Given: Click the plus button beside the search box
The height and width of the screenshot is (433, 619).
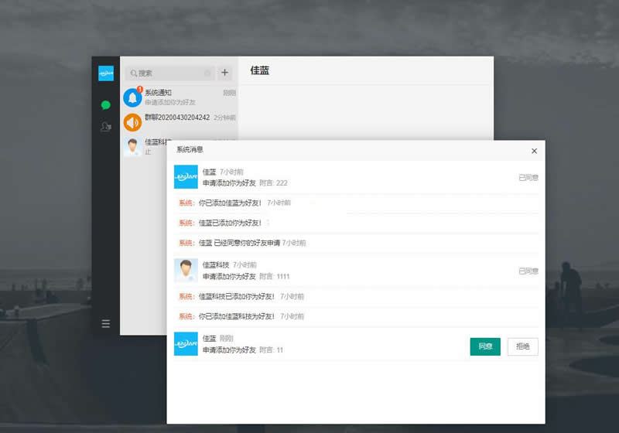Looking at the screenshot, I should point(225,73).
